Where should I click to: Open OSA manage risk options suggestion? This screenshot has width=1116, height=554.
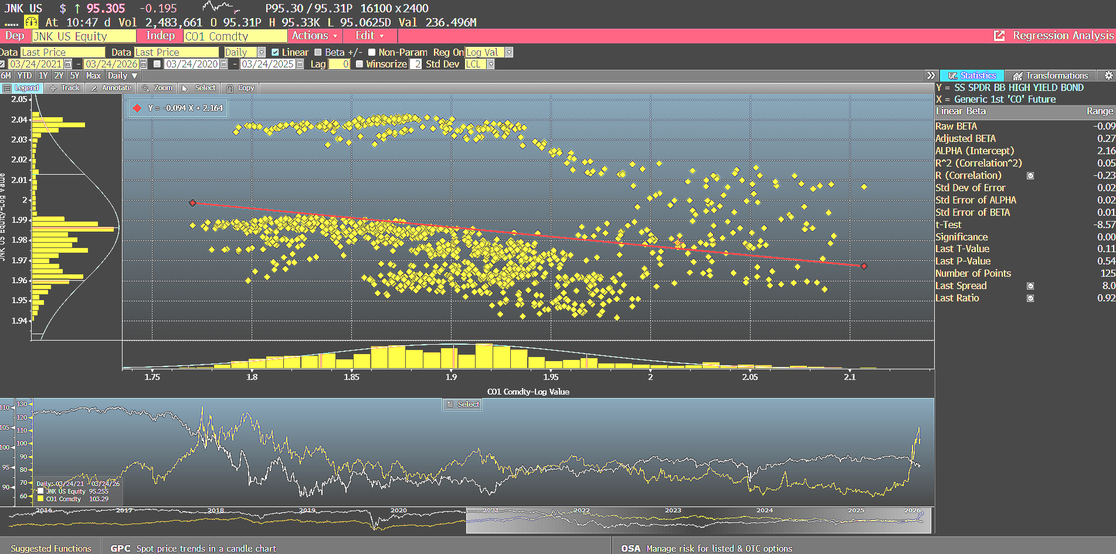click(x=707, y=548)
